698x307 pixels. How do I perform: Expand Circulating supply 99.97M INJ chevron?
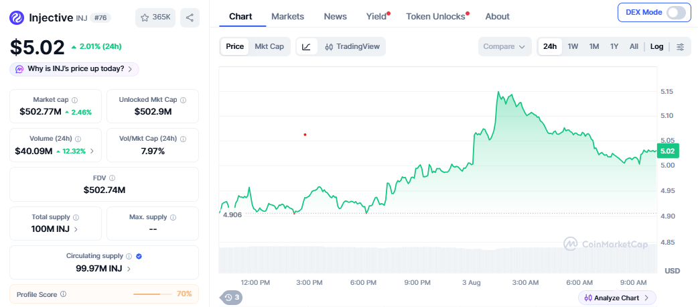pyautogui.click(x=129, y=269)
